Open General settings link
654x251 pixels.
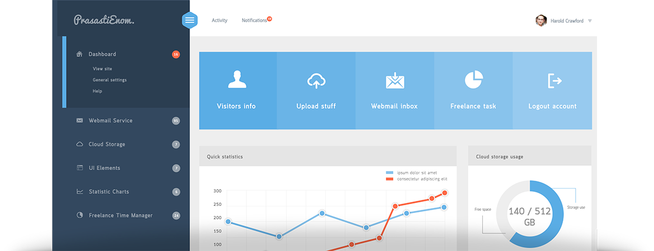110,80
